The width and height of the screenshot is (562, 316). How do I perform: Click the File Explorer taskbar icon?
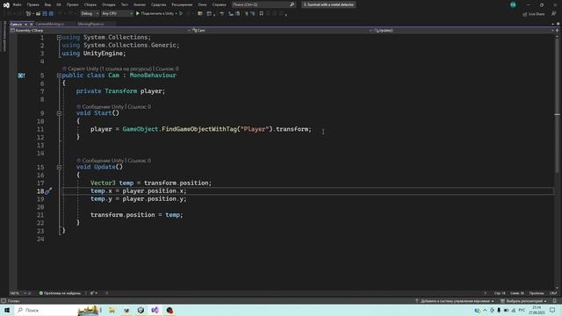(x=112, y=310)
